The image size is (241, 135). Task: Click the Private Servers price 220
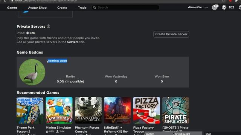31,33
